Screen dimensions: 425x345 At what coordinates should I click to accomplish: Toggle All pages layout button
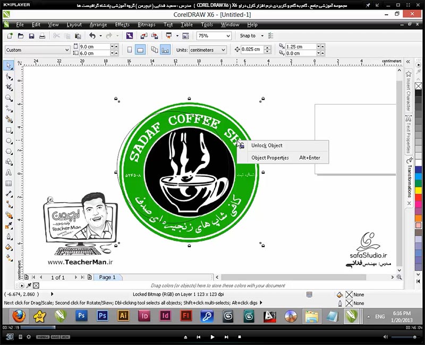click(x=155, y=50)
